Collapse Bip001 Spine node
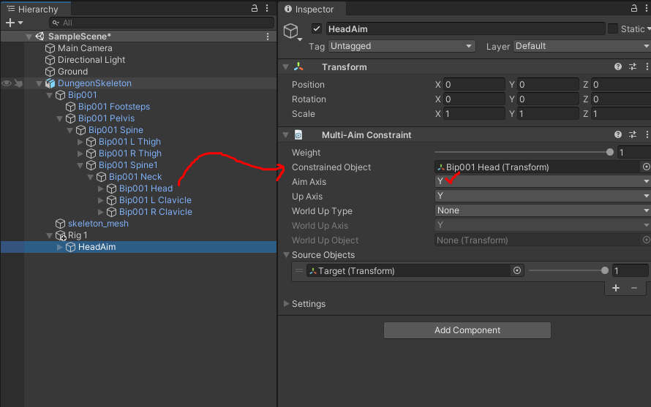The width and height of the screenshot is (651, 407). click(x=69, y=130)
